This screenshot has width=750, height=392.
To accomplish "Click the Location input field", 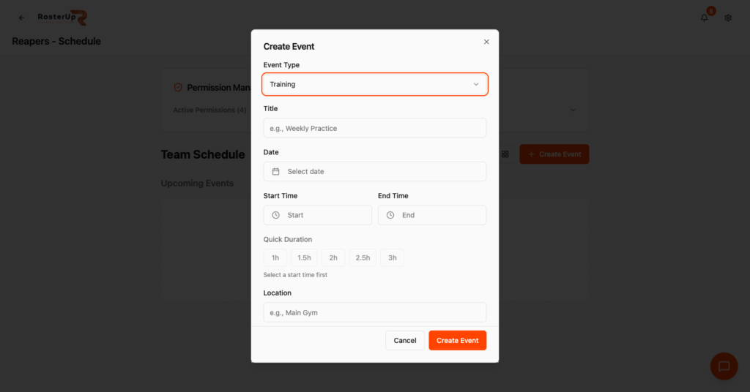I will (375, 313).
